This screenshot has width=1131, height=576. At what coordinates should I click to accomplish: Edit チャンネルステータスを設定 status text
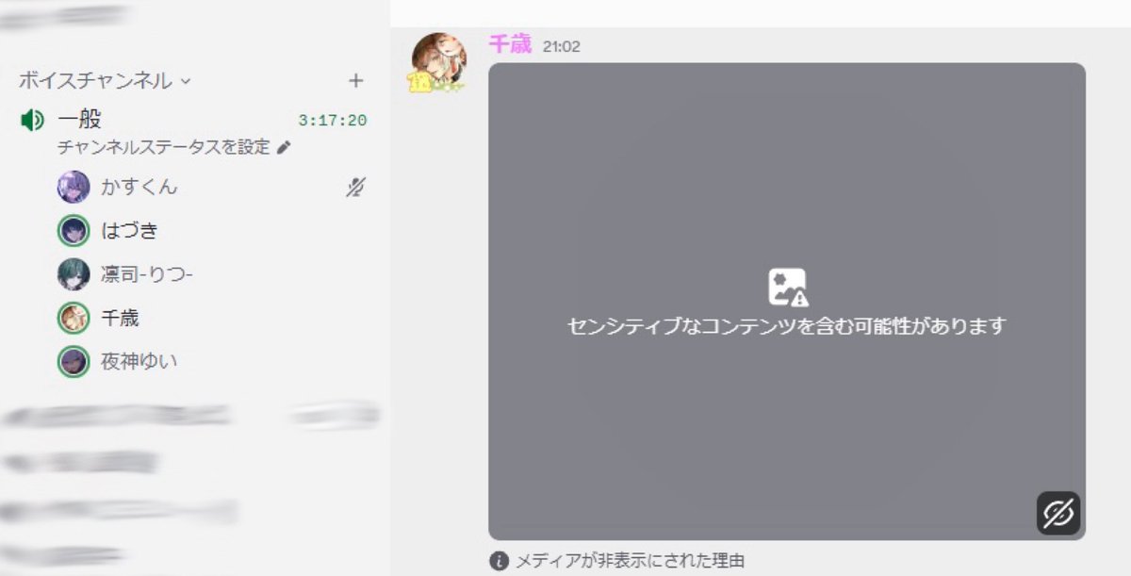point(164,147)
